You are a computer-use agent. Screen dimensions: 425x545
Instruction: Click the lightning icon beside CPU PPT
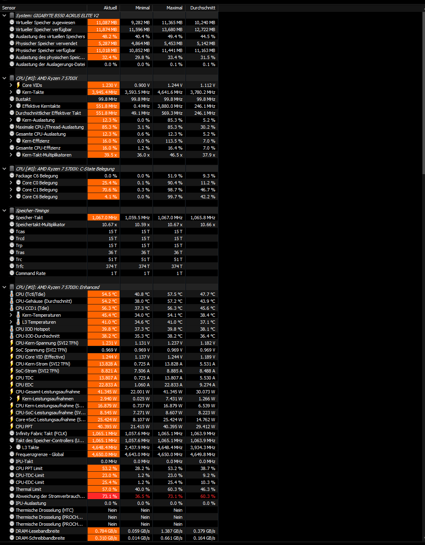coord(12,426)
